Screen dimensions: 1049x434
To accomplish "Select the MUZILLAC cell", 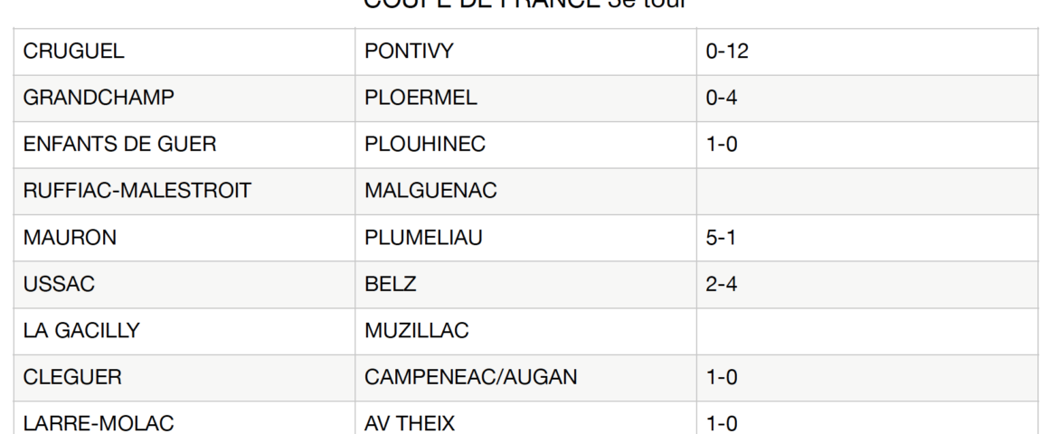I will pyautogui.click(x=417, y=331).
